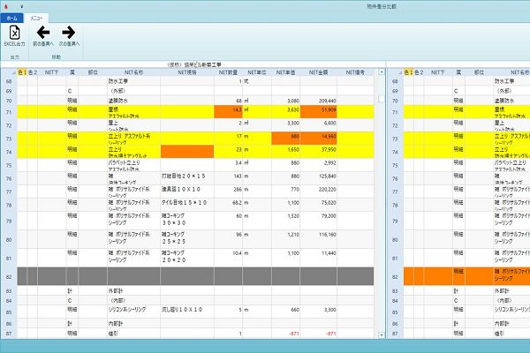The width and height of the screenshot is (530, 353).
Task: Click scroll-up arrow of left grid
Action: (x=382, y=72)
